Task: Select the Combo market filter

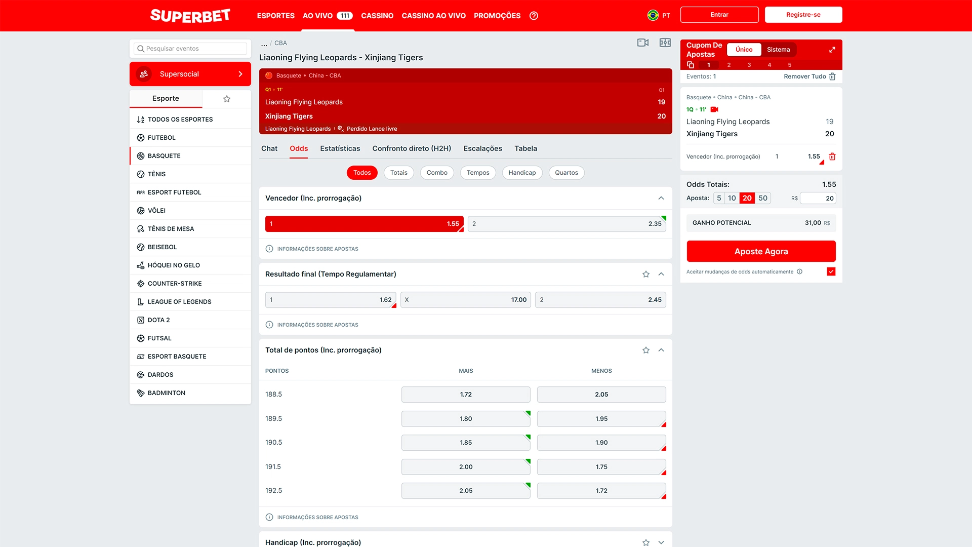Action: (x=437, y=173)
